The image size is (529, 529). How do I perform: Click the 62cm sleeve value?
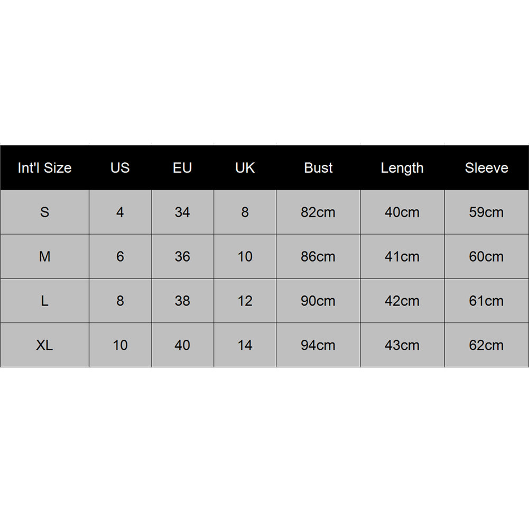pos(486,346)
